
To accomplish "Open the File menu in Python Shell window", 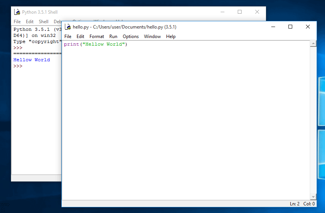I will pyautogui.click(x=17, y=22).
